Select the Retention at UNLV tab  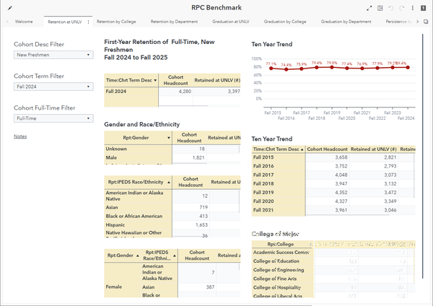pos(65,22)
